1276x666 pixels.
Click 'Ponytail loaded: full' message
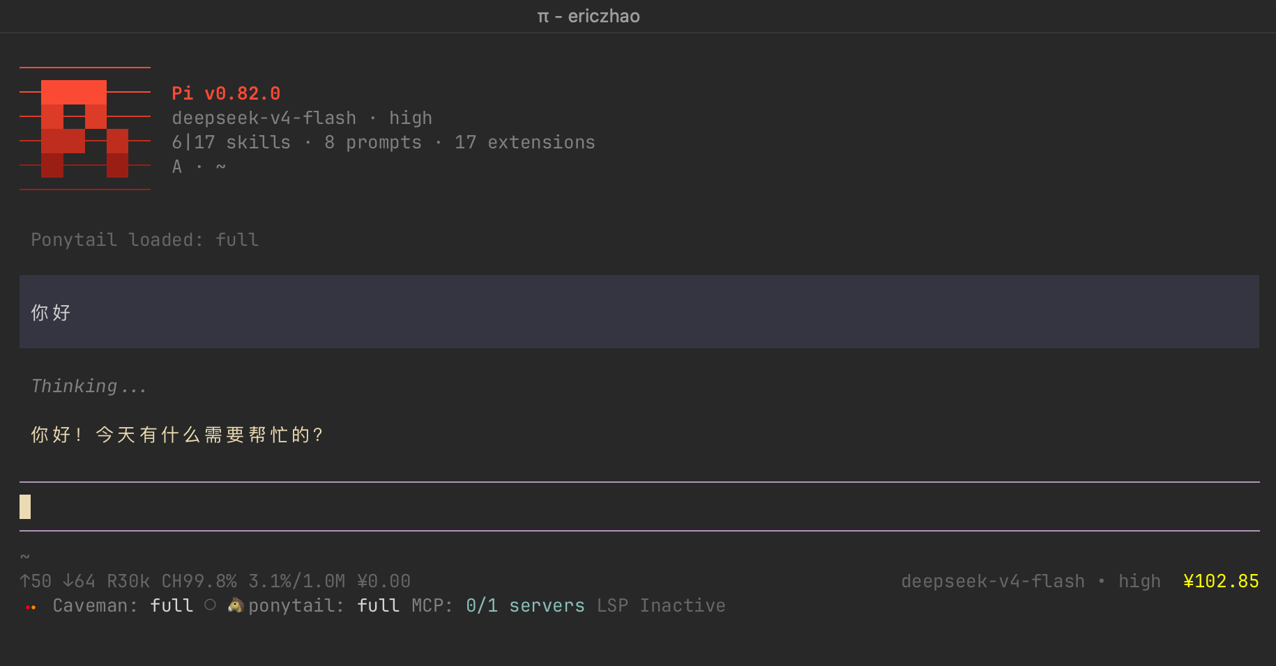[x=145, y=240]
